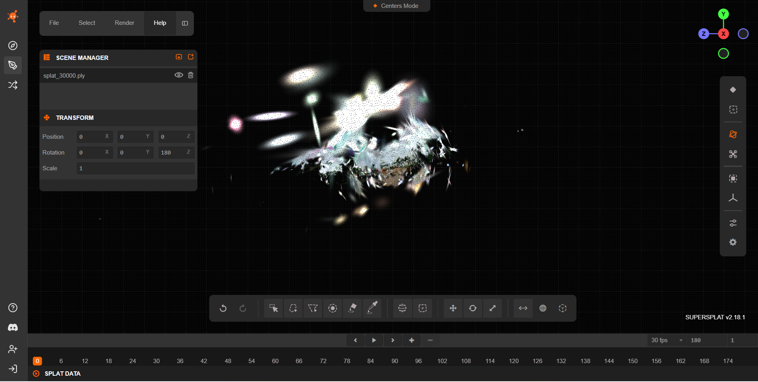
Task: Select the Box selection tool
Action: click(422, 308)
